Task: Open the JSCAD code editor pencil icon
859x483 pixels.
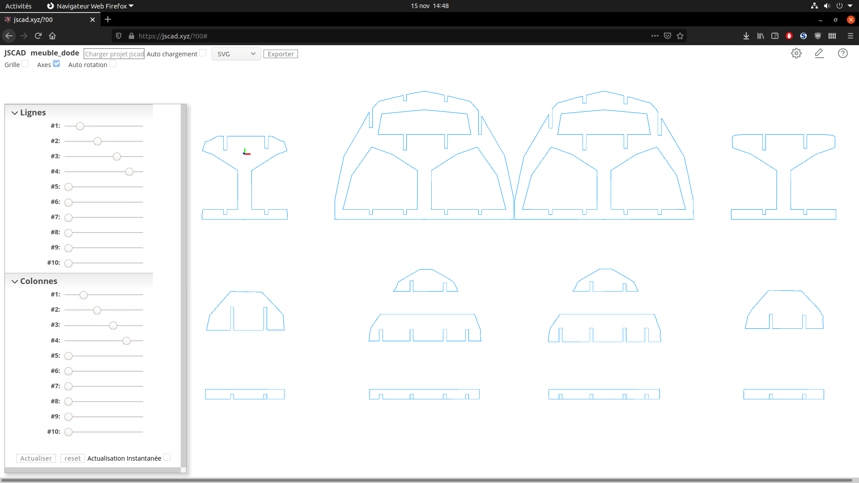Action: [x=820, y=53]
